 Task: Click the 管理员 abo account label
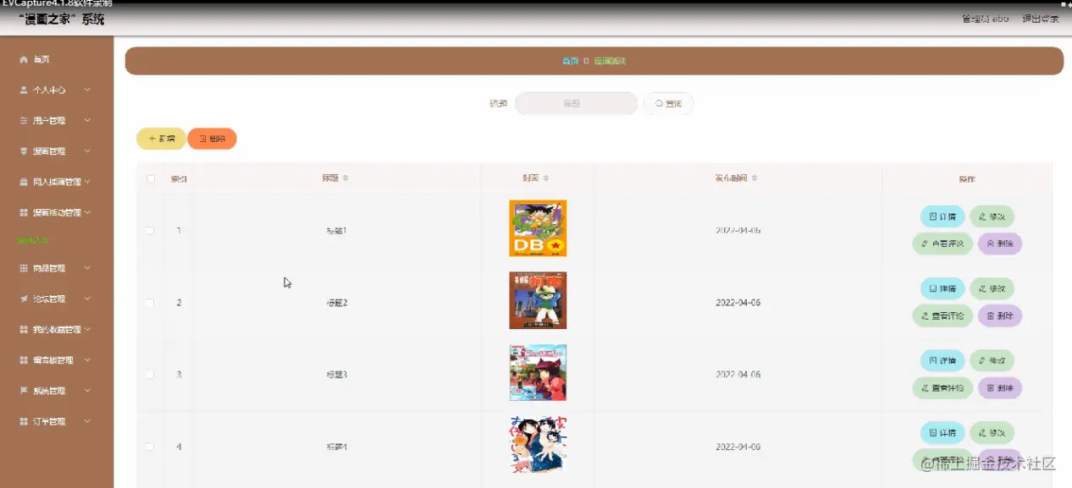click(x=986, y=19)
